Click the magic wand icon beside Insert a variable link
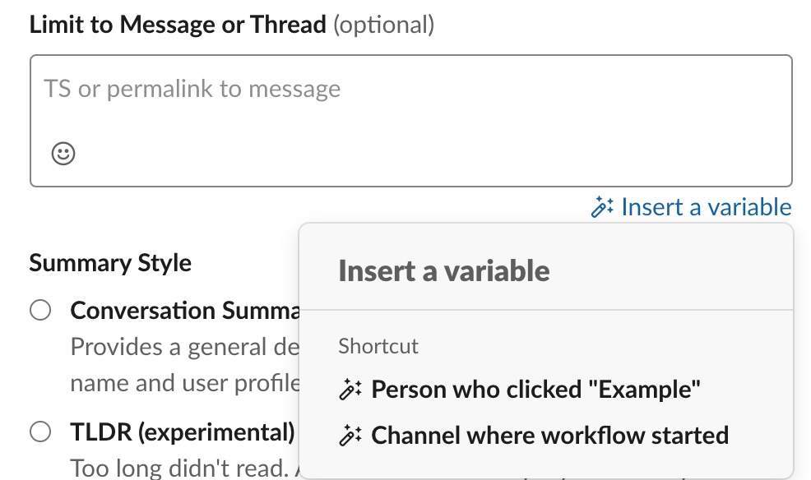Viewport: 811px width, 480px height. coord(602,206)
